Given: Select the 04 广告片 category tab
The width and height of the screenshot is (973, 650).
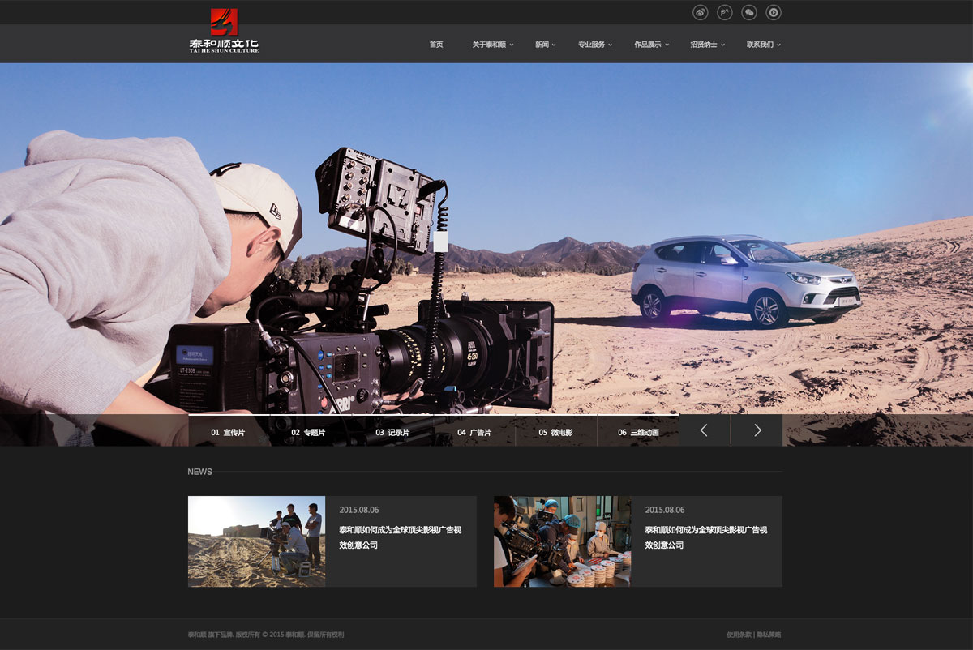Looking at the screenshot, I should [x=474, y=433].
